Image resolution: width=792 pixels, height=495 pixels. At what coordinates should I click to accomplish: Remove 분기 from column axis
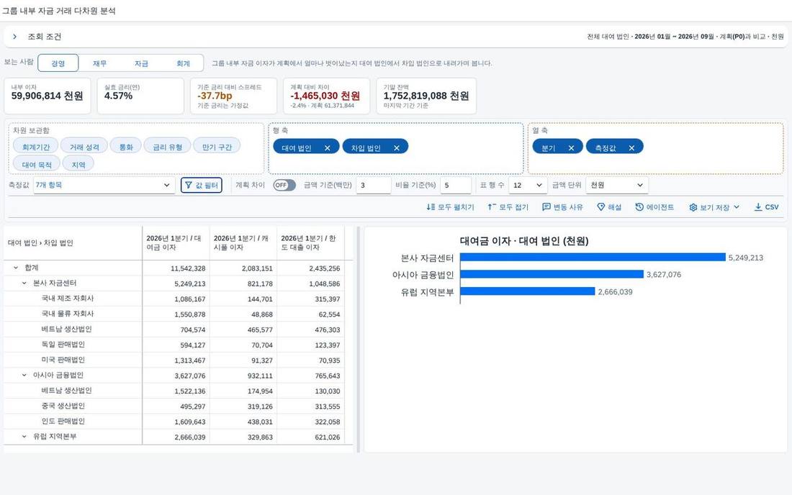click(571, 147)
